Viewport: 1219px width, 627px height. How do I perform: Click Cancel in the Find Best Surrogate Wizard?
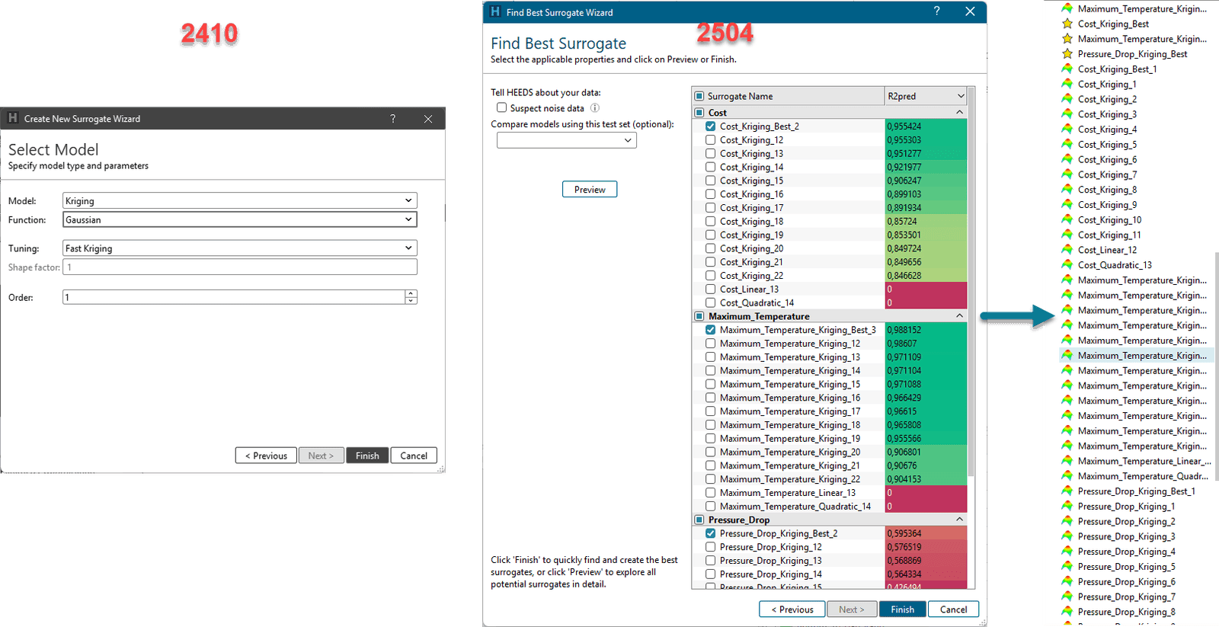pyautogui.click(x=953, y=609)
